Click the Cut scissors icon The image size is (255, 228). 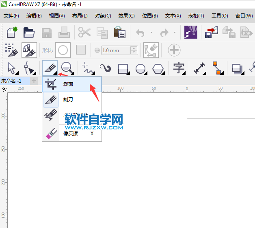(84, 32)
